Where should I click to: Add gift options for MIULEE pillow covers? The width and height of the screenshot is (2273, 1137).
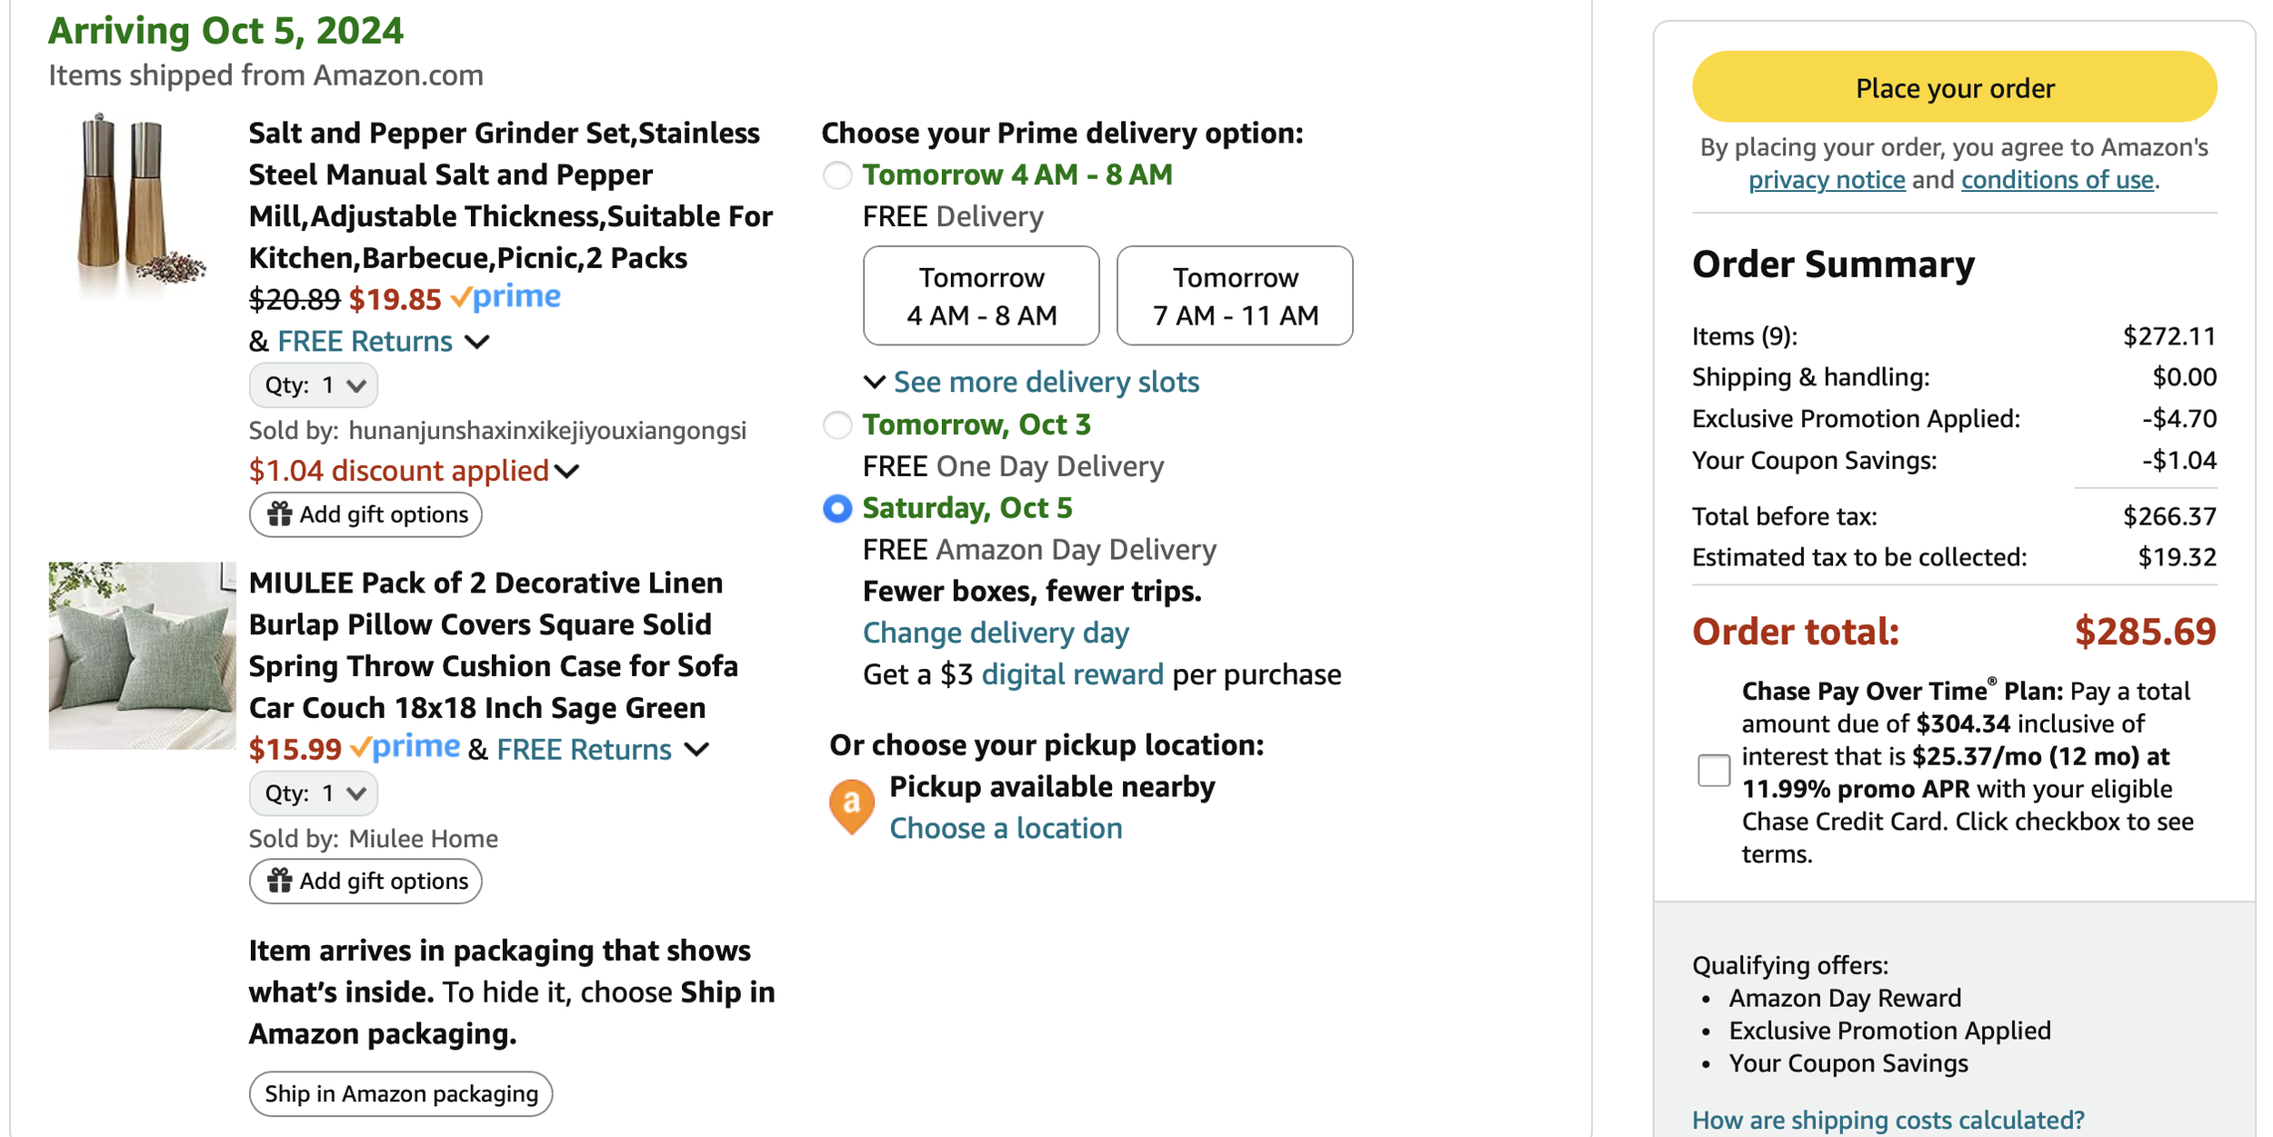[365, 881]
